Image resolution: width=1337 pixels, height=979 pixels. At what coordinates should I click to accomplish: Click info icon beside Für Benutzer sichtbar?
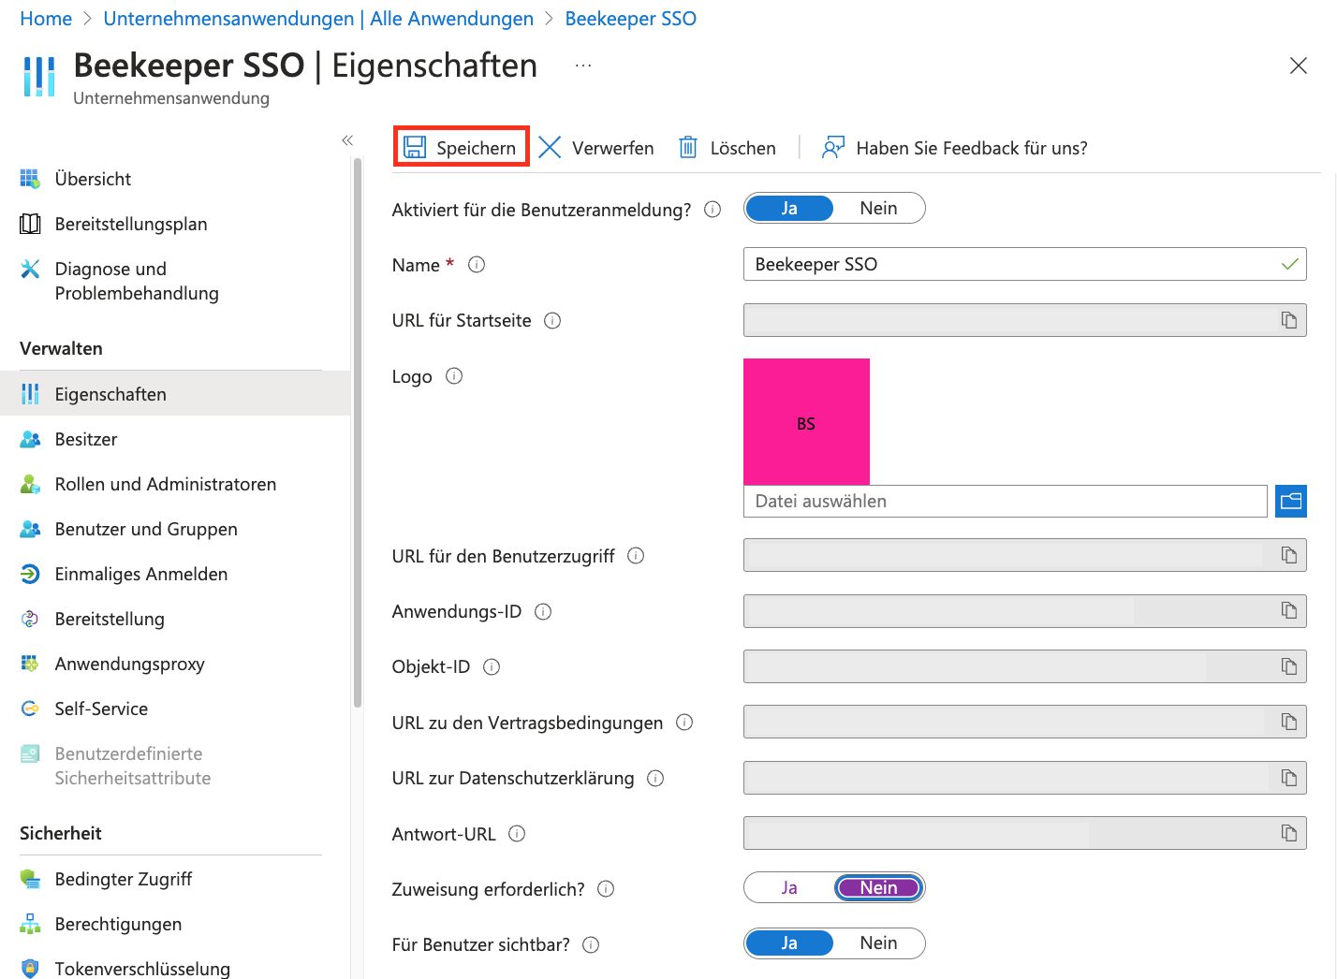[x=591, y=945]
